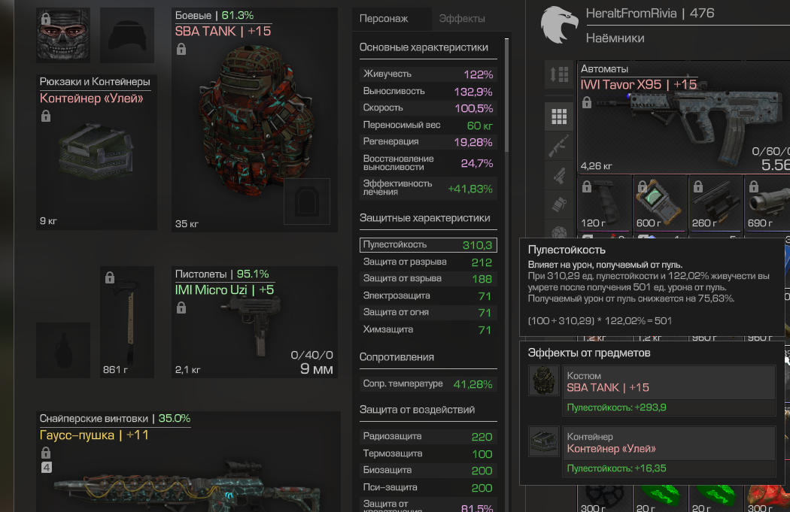790x512 pixels.
Task: Select the skull mask equipment slot
Action: click(x=63, y=35)
